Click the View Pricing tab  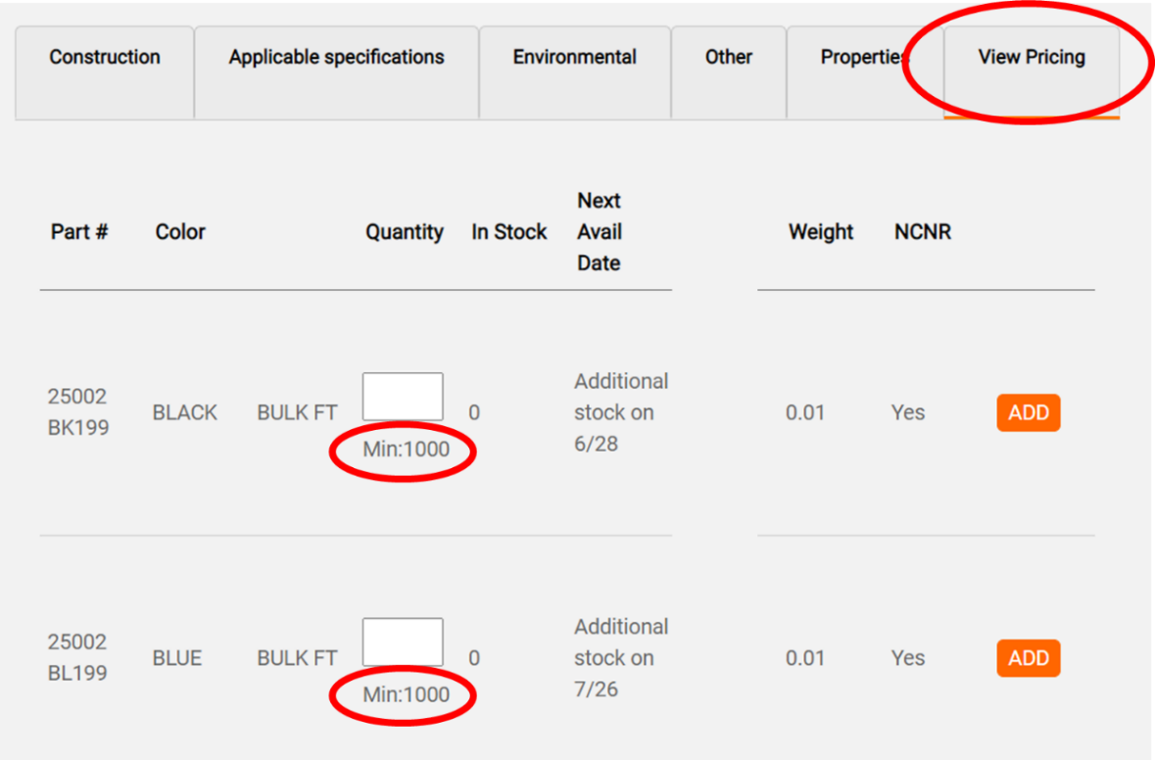[x=1031, y=58]
